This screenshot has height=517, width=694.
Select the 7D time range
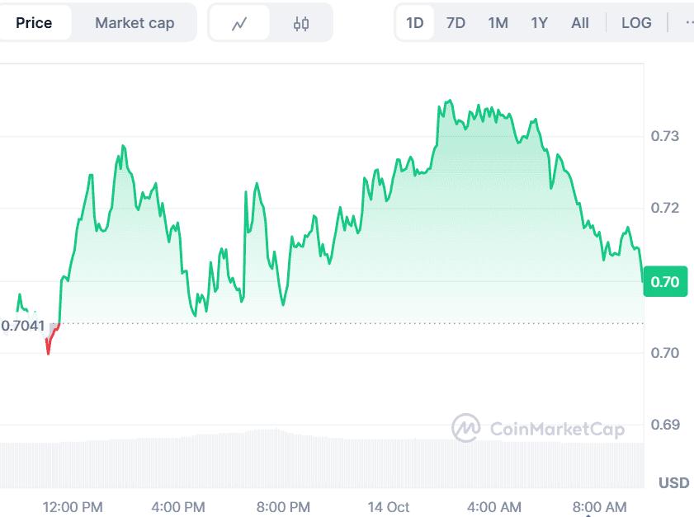click(456, 23)
